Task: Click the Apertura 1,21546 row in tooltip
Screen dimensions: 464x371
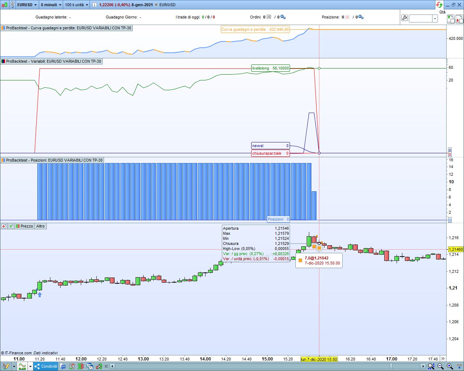Action: click(256, 228)
